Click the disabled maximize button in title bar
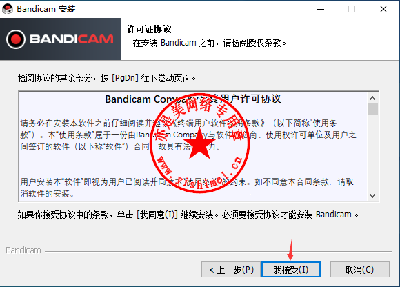 pos(352,9)
